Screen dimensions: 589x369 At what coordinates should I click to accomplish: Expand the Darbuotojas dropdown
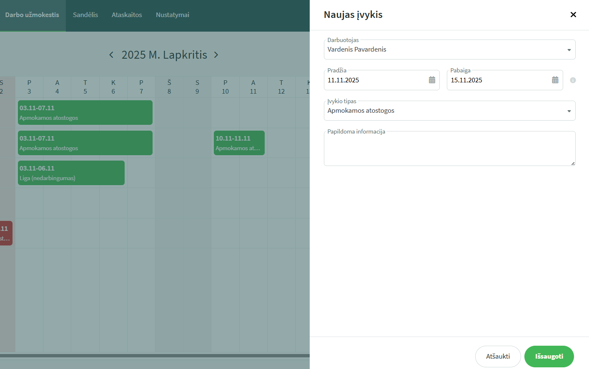pos(569,50)
